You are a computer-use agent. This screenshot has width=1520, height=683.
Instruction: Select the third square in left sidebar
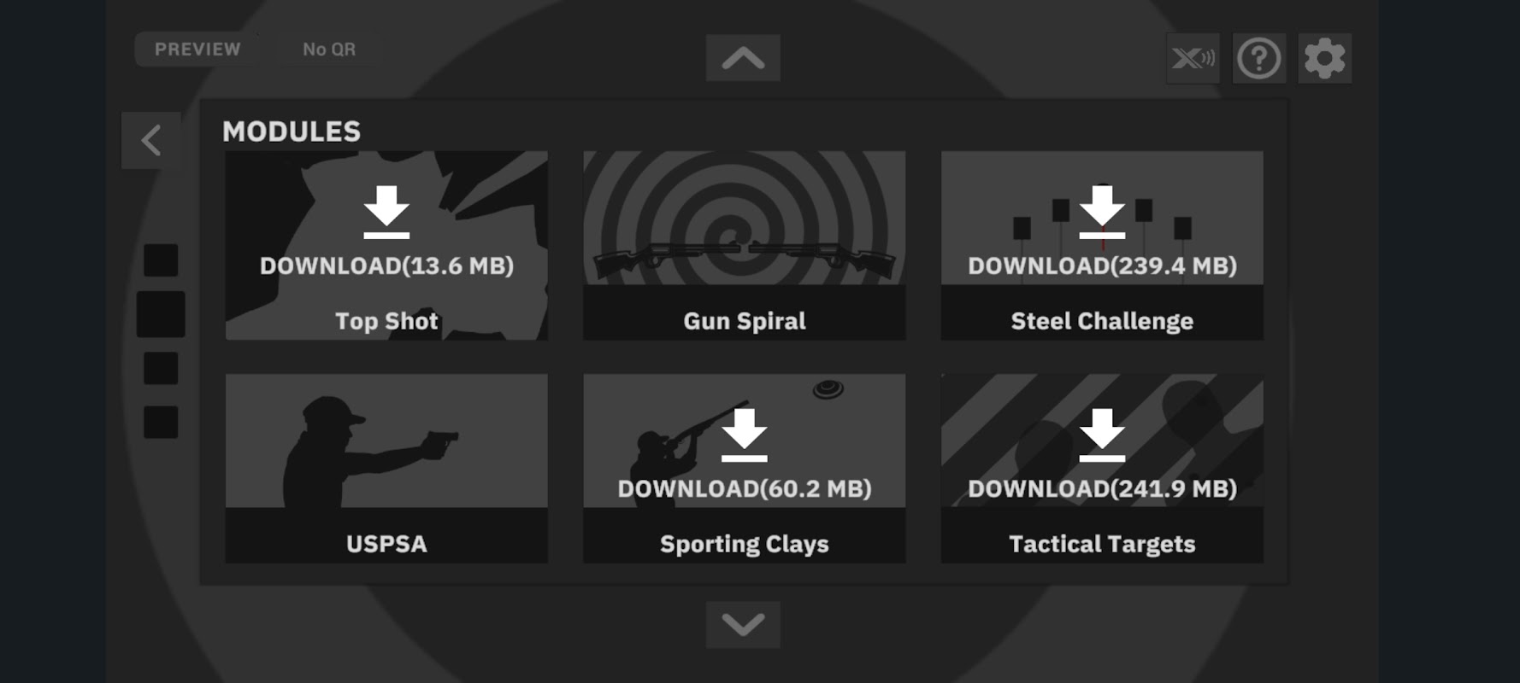tap(161, 368)
